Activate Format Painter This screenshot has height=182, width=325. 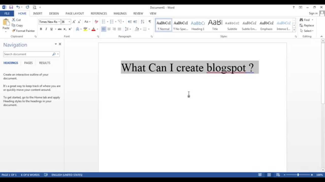[23, 31]
